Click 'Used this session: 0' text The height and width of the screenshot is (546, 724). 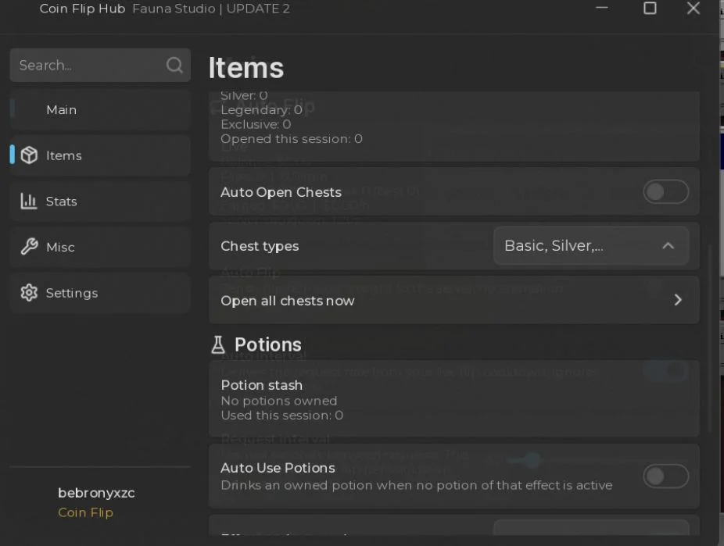pyautogui.click(x=281, y=415)
